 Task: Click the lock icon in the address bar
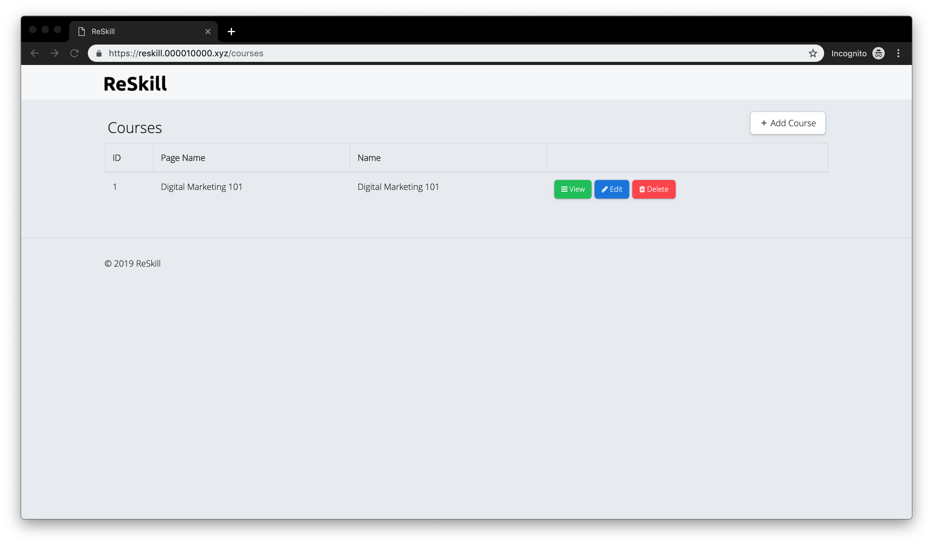point(99,53)
